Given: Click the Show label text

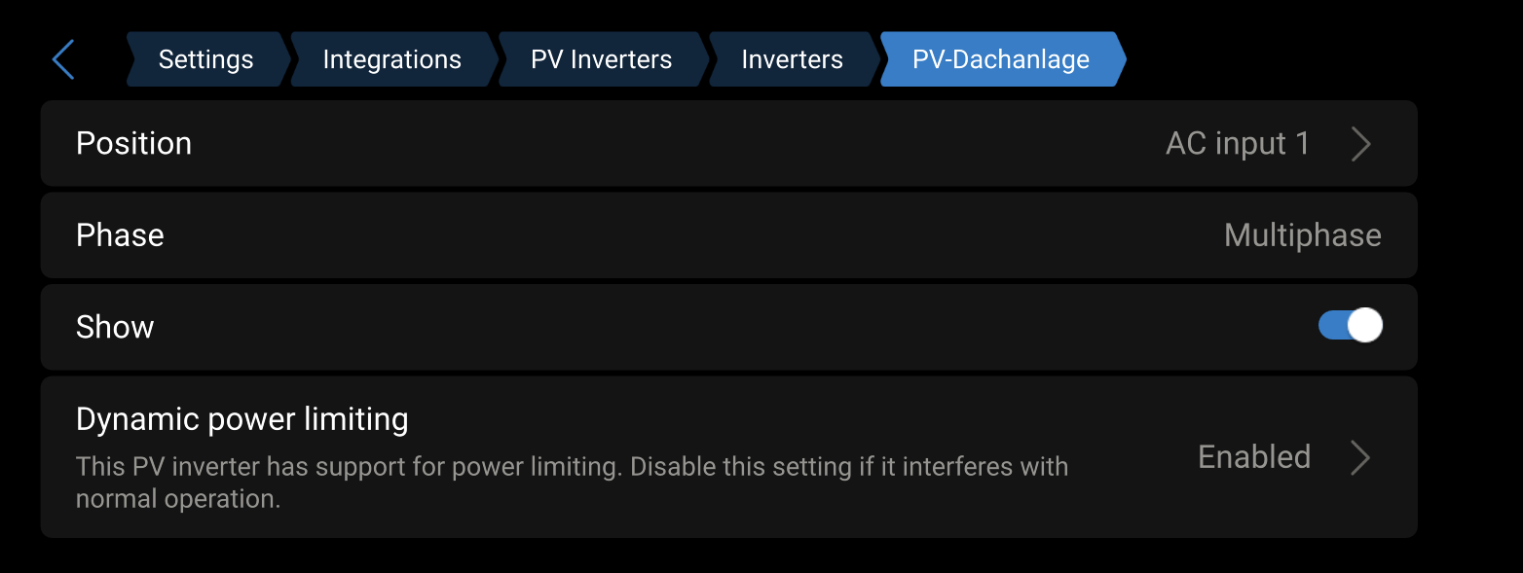Looking at the screenshot, I should click(x=115, y=327).
